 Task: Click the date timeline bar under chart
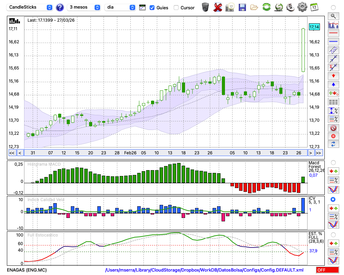coord(165,153)
